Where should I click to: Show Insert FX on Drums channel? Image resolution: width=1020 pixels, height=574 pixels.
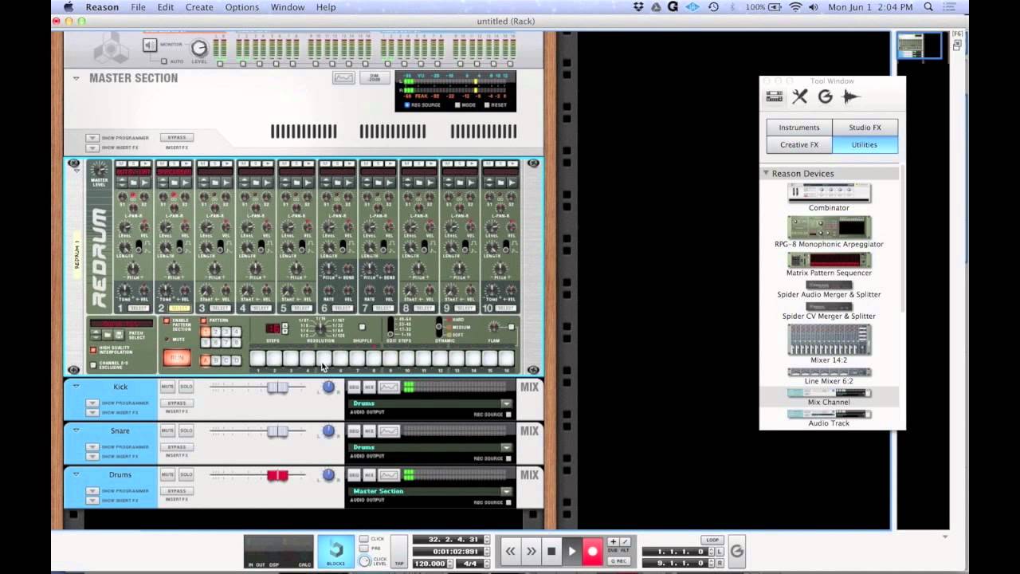[x=92, y=500]
